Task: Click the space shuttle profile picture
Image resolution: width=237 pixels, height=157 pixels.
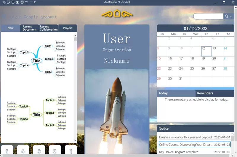Action: tap(117, 111)
